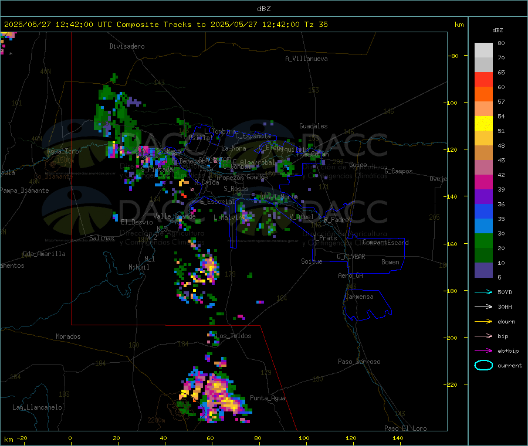Viewport: 528px width, 446px height.
Task: Click the Morados place label
Action: pos(68,336)
